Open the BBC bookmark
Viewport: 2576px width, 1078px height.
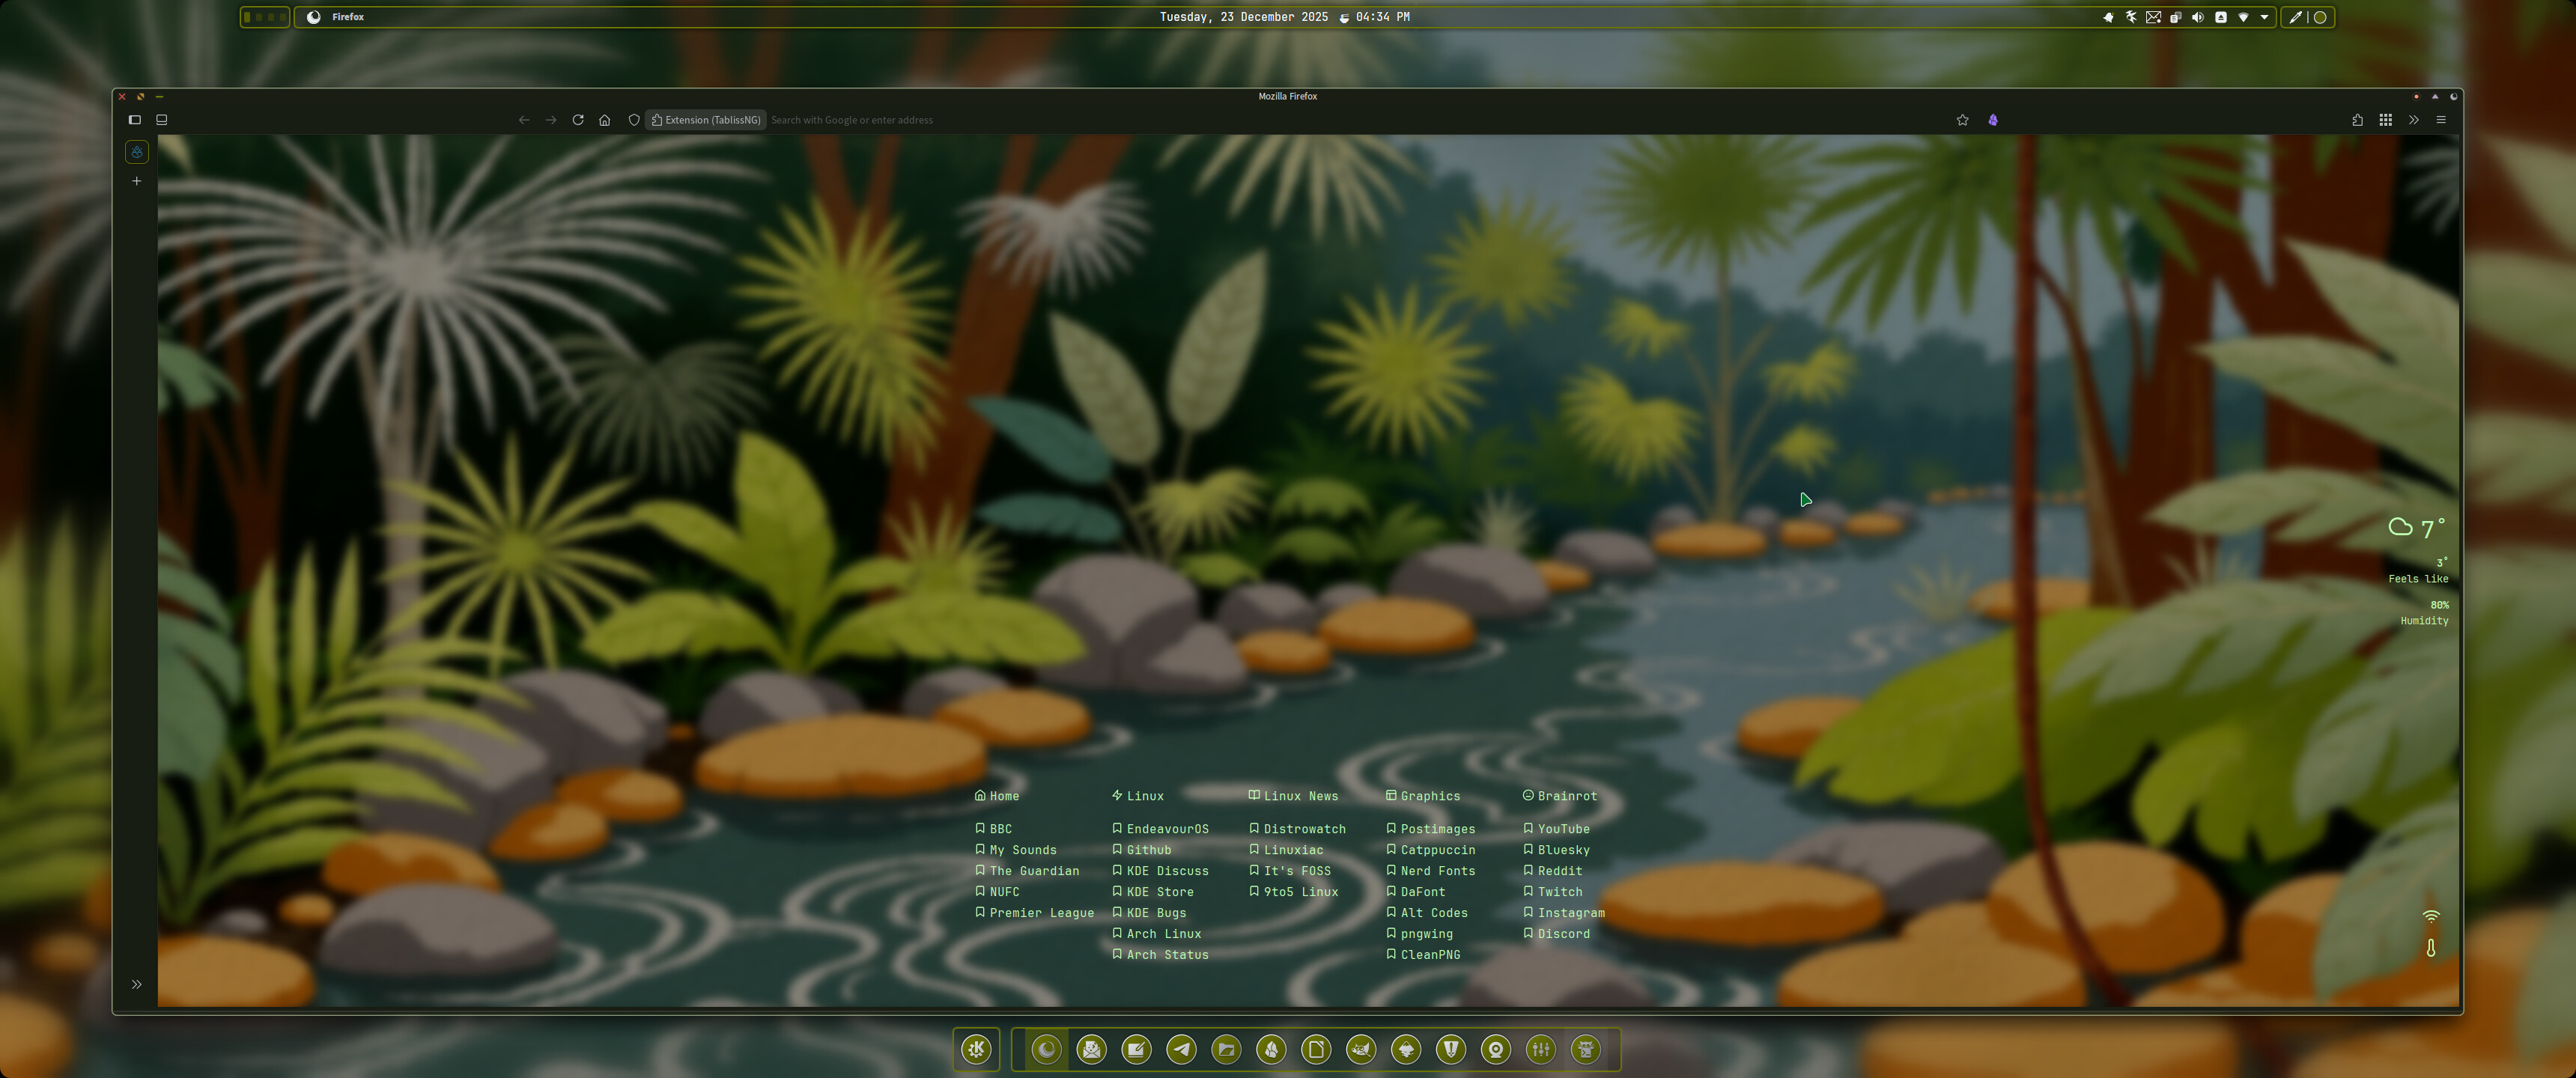(x=993, y=829)
